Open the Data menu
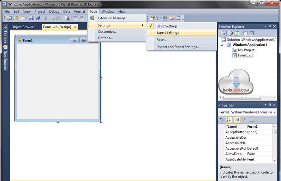281x181 pixels. 67,11
